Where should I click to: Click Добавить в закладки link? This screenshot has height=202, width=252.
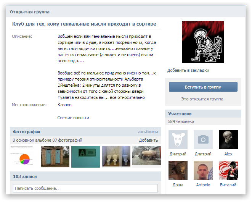[x=188, y=70]
